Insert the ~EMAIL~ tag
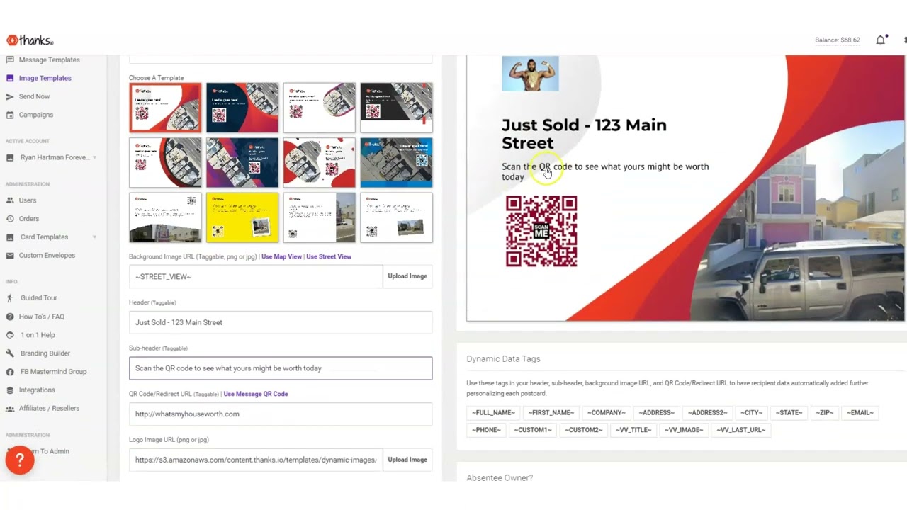Viewport: 907px width, 510px height. click(x=860, y=413)
